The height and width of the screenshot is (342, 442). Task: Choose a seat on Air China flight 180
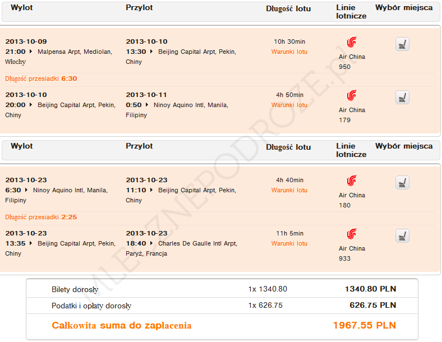(402, 183)
